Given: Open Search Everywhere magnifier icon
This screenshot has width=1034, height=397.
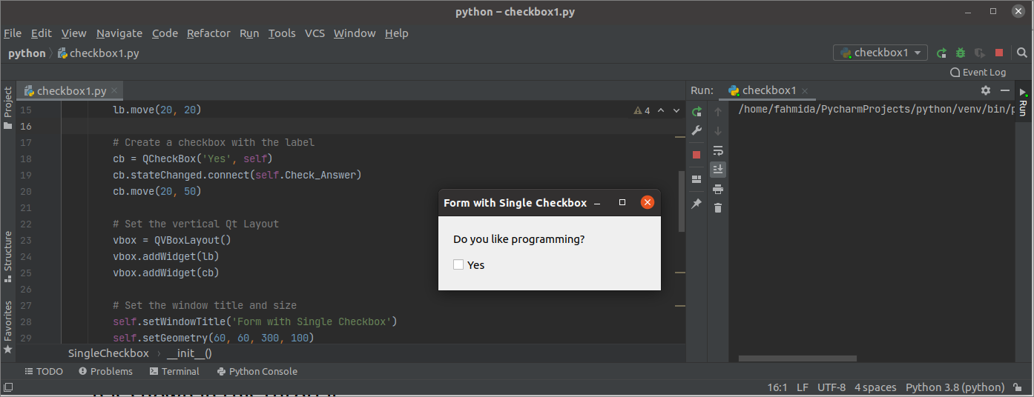Looking at the screenshot, I should coord(1021,53).
